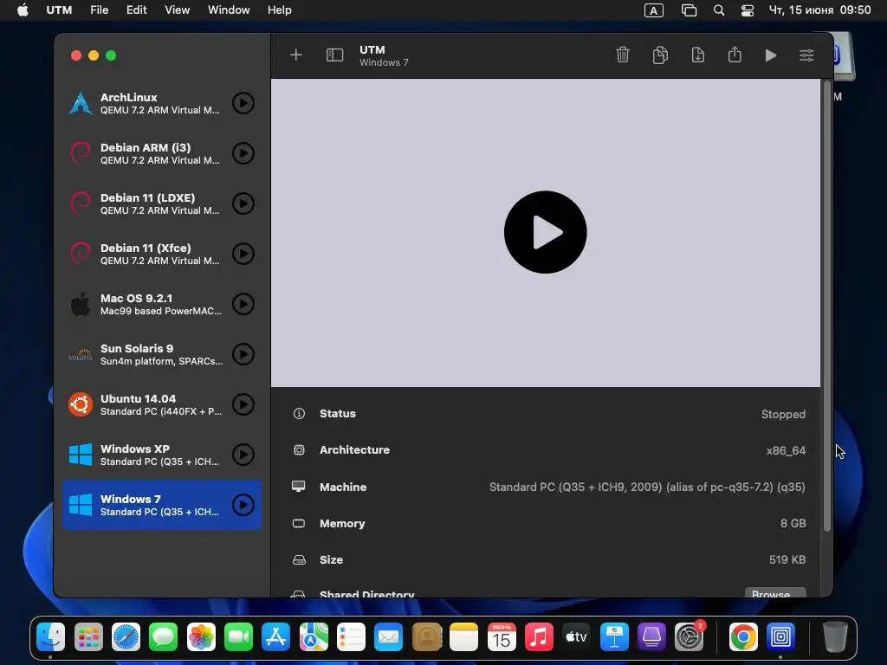Open Trash in the Dock

pos(834,637)
